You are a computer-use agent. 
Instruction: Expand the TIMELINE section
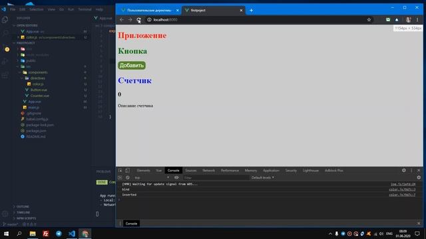point(23,212)
